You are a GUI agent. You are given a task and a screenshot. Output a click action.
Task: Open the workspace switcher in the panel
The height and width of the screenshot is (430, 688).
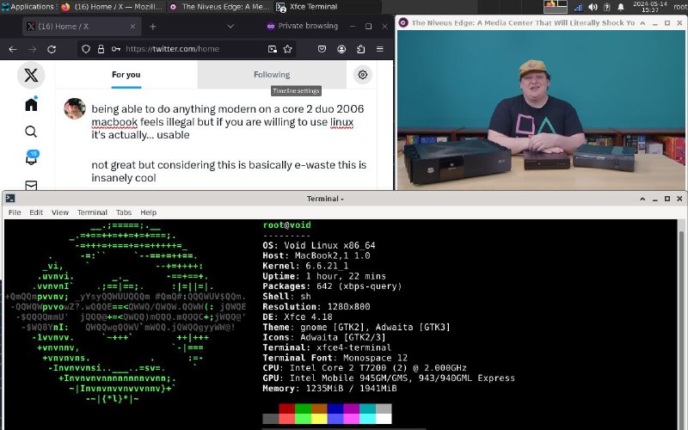(555, 7)
